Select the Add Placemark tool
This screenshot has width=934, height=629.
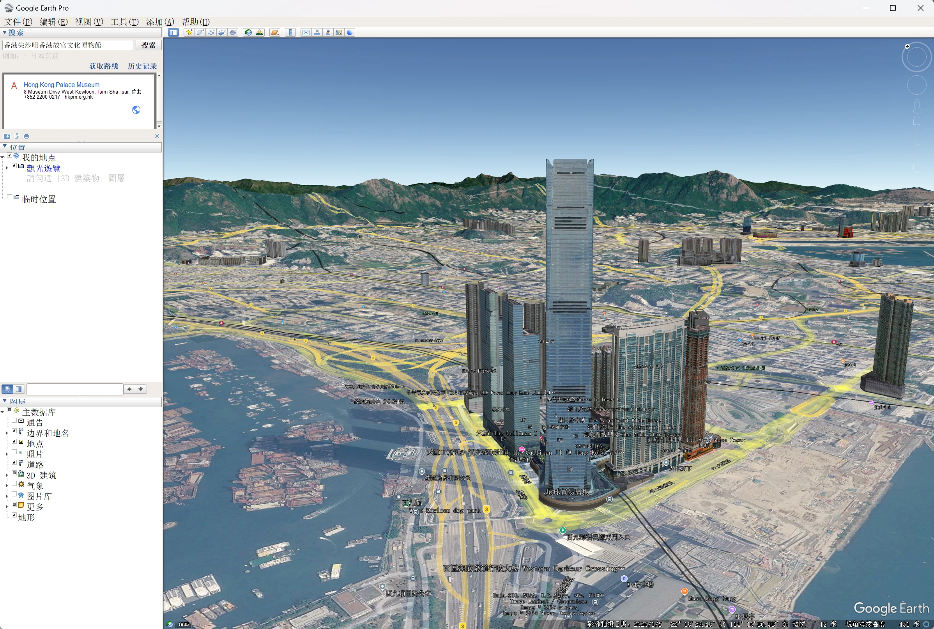coord(189,32)
